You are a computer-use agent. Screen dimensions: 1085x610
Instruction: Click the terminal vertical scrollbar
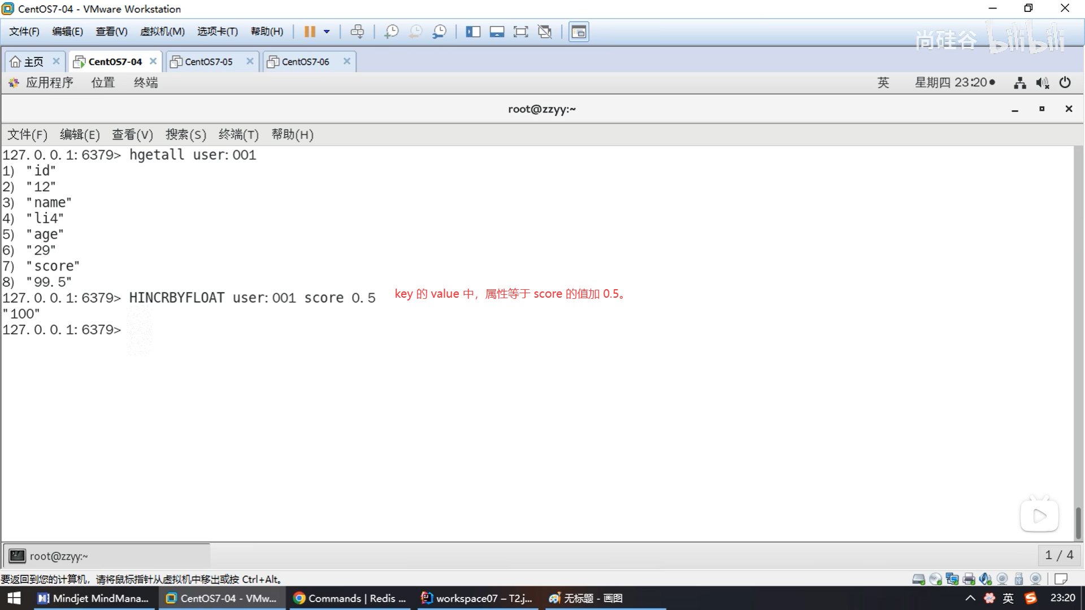pos(1078,522)
